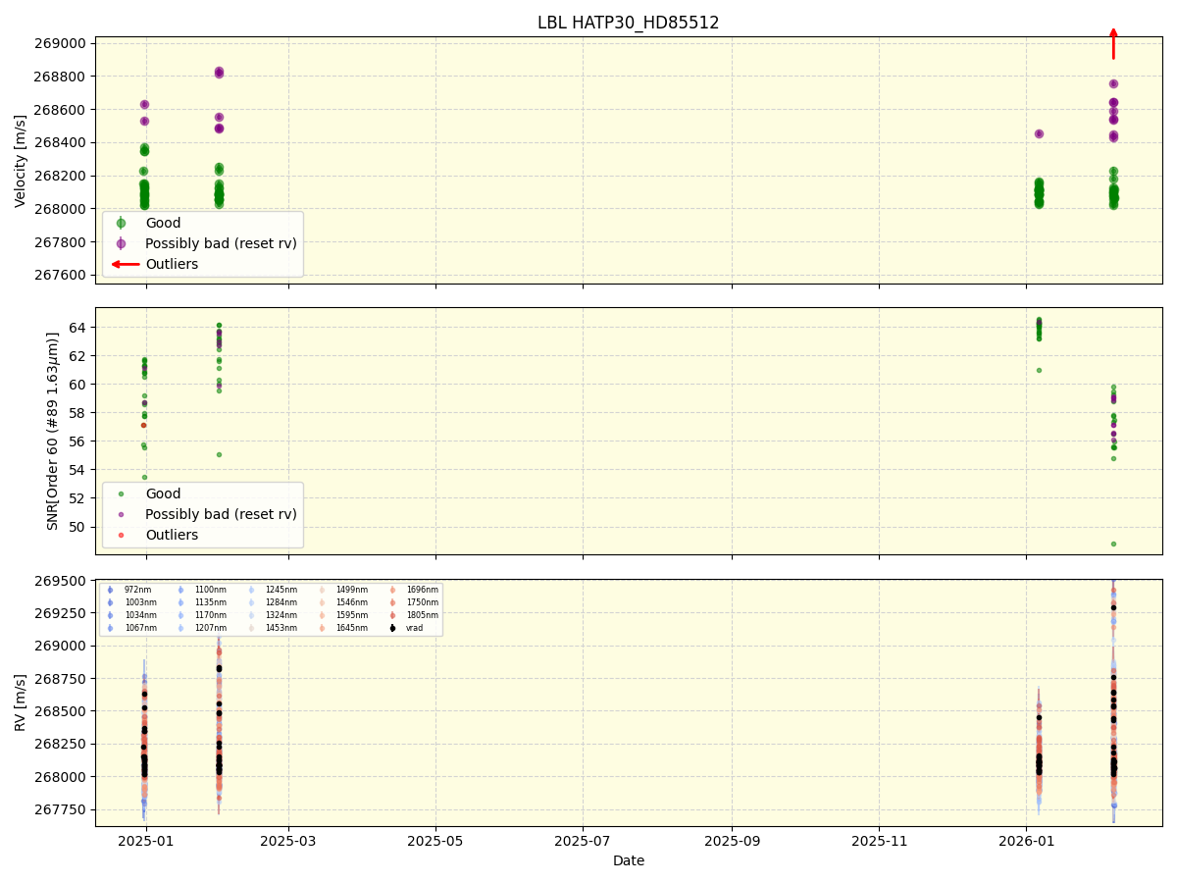The height and width of the screenshot is (883, 1177).
Task: Click the 1696nm legend entry
Action: tap(414, 590)
